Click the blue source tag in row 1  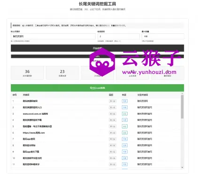(x=125, y=101)
